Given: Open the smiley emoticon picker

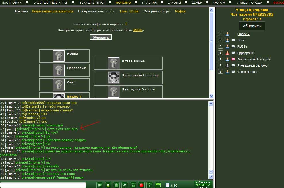Looking at the screenshot, I should pyautogui.click(x=116, y=185).
